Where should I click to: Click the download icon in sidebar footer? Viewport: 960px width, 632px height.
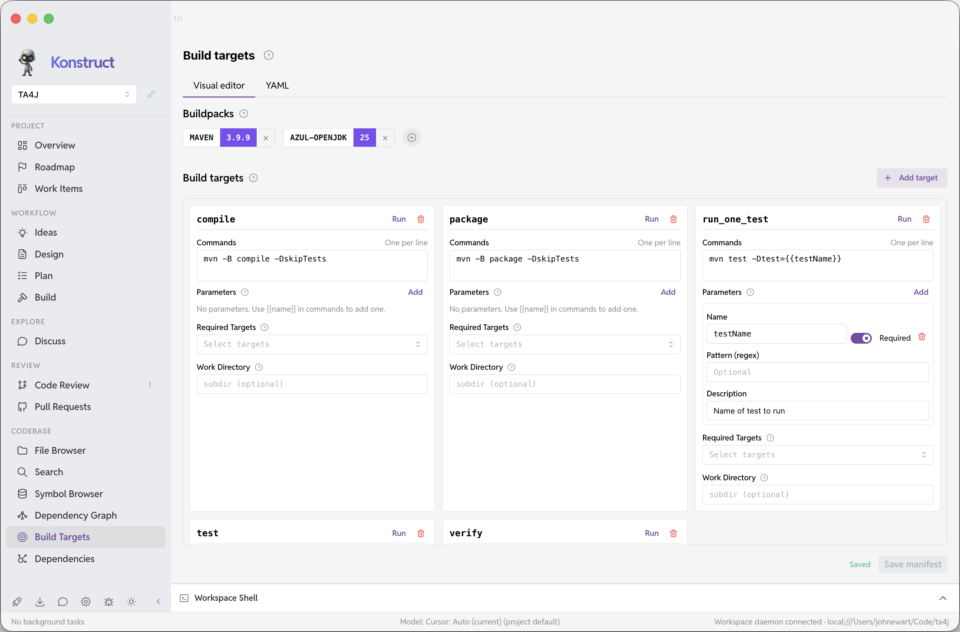click(39, 602)
